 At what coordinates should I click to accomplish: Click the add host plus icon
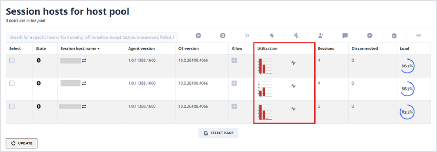[369, 35]
